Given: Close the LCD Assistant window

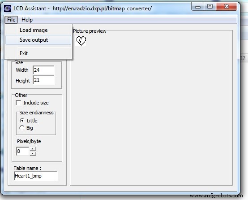Looking at the screenshot, I should tap(227, 6).
